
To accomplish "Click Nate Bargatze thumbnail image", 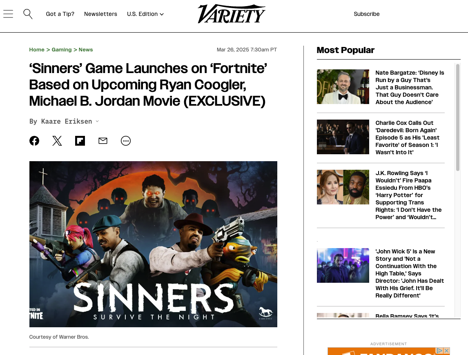I will 343,87.
